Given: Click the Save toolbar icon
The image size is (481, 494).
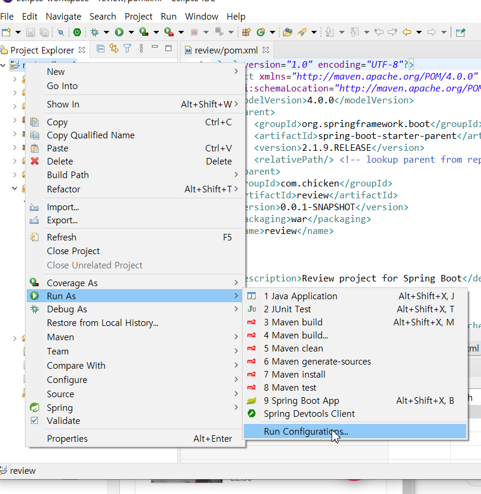Looking at the screenshot, I should pyautogui.click(x=30, y=32).
